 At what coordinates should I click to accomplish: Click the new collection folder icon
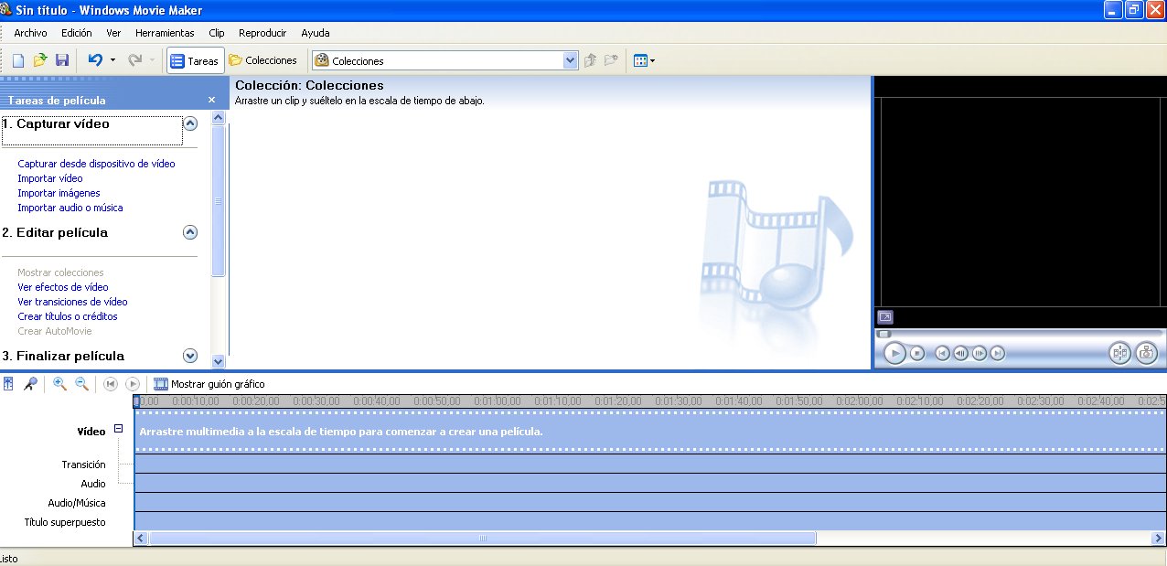click(x=611, y=60)
